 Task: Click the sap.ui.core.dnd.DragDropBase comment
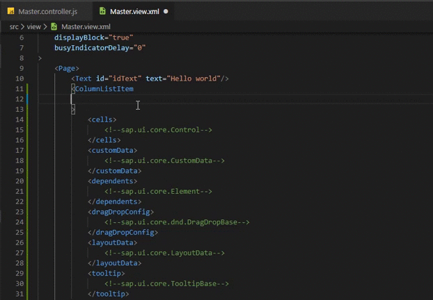point(177,222)
